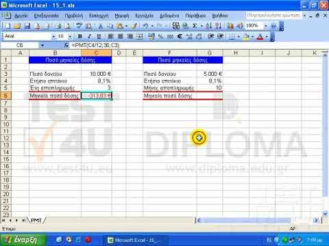Image resolution: width=329 pixels, height=246 pixels.
Task: Create a new blank workbook
Action: 8,26
